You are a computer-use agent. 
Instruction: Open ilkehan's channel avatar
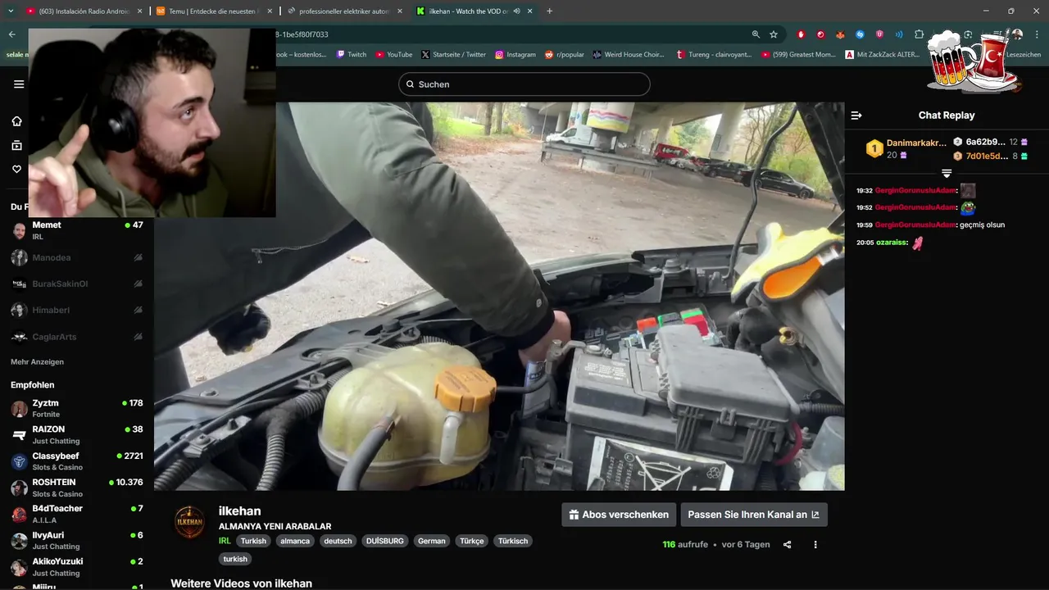tap(190, 522)
